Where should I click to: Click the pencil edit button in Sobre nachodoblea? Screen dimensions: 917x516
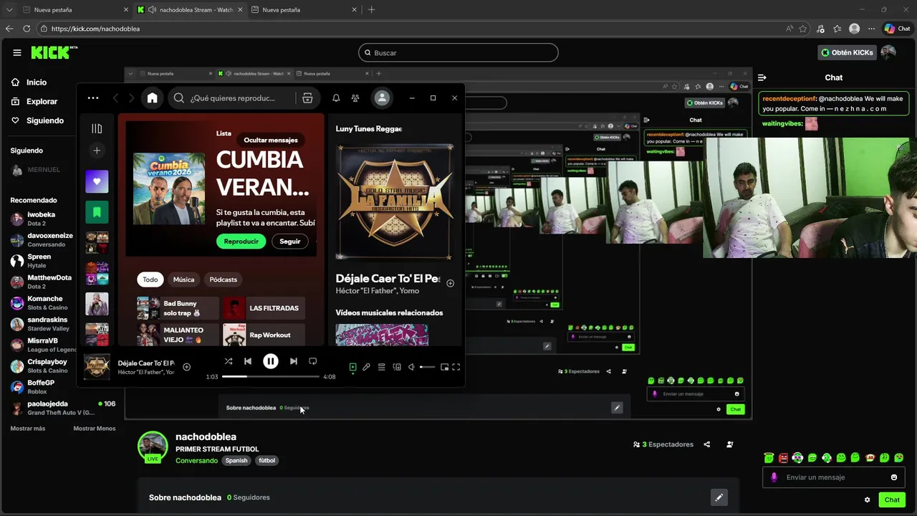point(719,497)
